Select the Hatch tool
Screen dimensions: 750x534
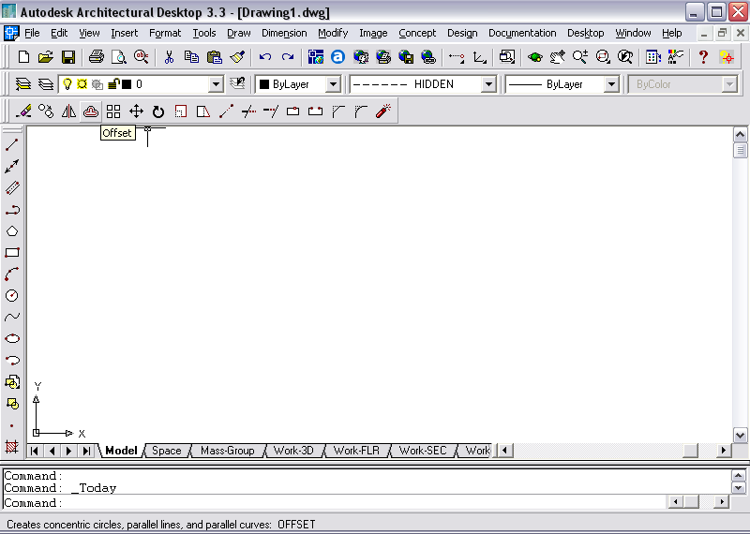(x=12, y=447)
